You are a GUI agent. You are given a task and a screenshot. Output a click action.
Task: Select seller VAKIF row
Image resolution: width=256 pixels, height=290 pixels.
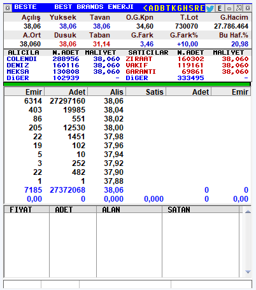187,66
